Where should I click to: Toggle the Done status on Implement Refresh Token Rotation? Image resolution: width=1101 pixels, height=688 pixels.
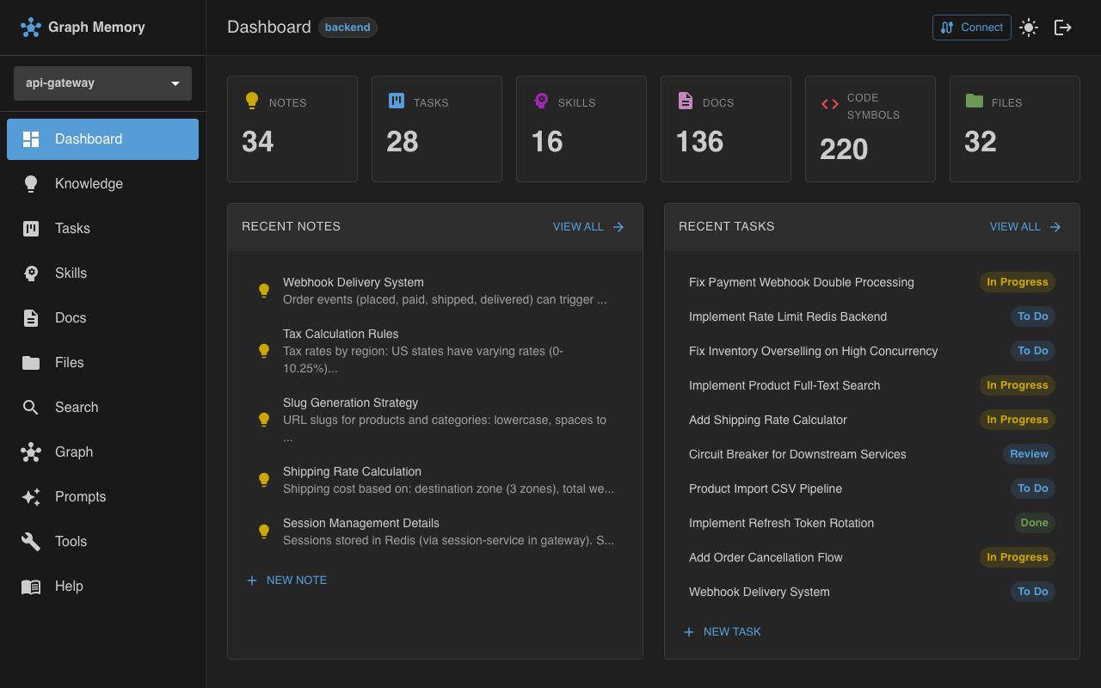point(1034,523)
